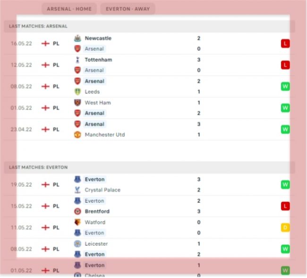Switch to the Everton - Away tab
Viewport: 307px width, 278px height.
127,9
